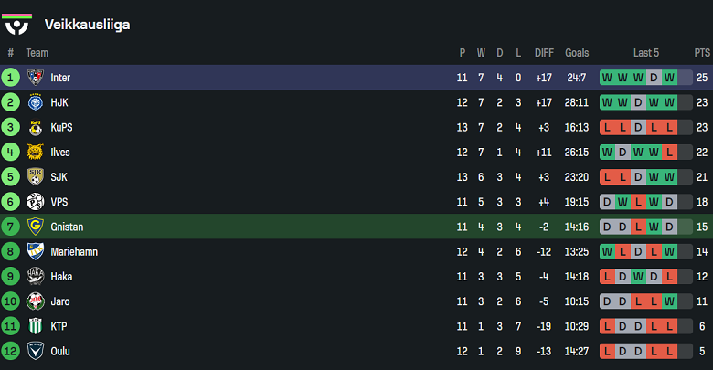Screen dimensions: 713x370
Task: Click the Mariehamn club badge
Action: [36, 251]
